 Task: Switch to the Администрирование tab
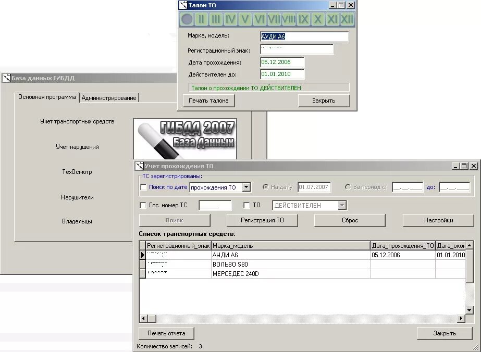(x=109, y=98)
